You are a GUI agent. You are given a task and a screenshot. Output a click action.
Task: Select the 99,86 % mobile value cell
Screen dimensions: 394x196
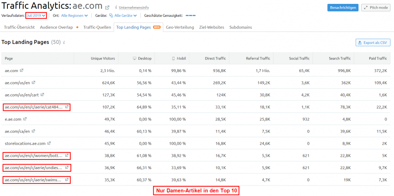tap(177, 71)
